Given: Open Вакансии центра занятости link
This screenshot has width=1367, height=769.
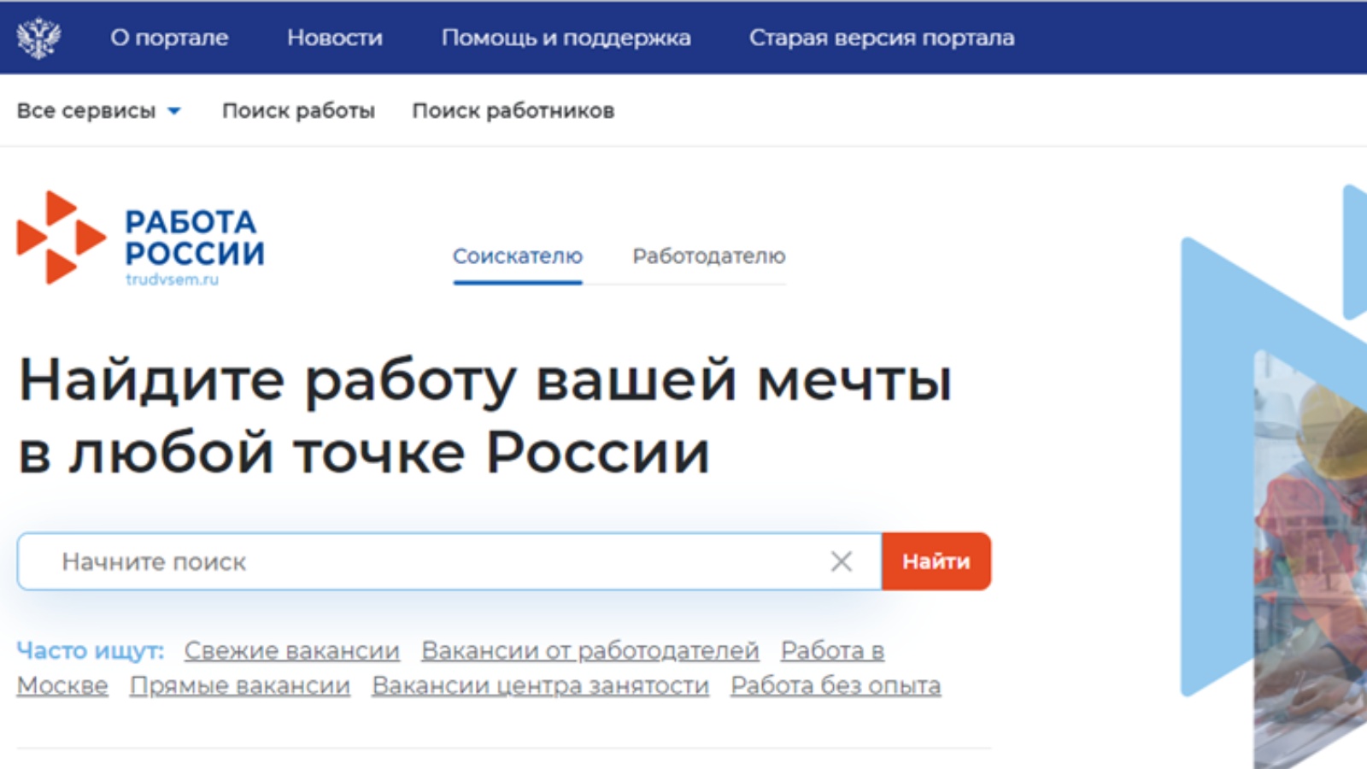Looking at the screenshot, I should [x=540, y=686].
